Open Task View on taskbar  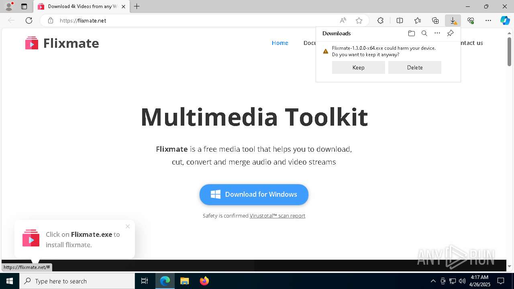[145, 281]
